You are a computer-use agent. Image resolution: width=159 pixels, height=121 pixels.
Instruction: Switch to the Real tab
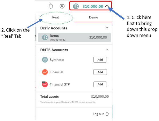[55, 17]
